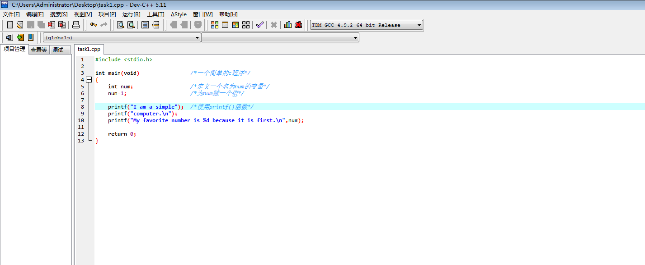Create a new source file
The height and width of the screenshot is (265, 645).
click(9, 25)
